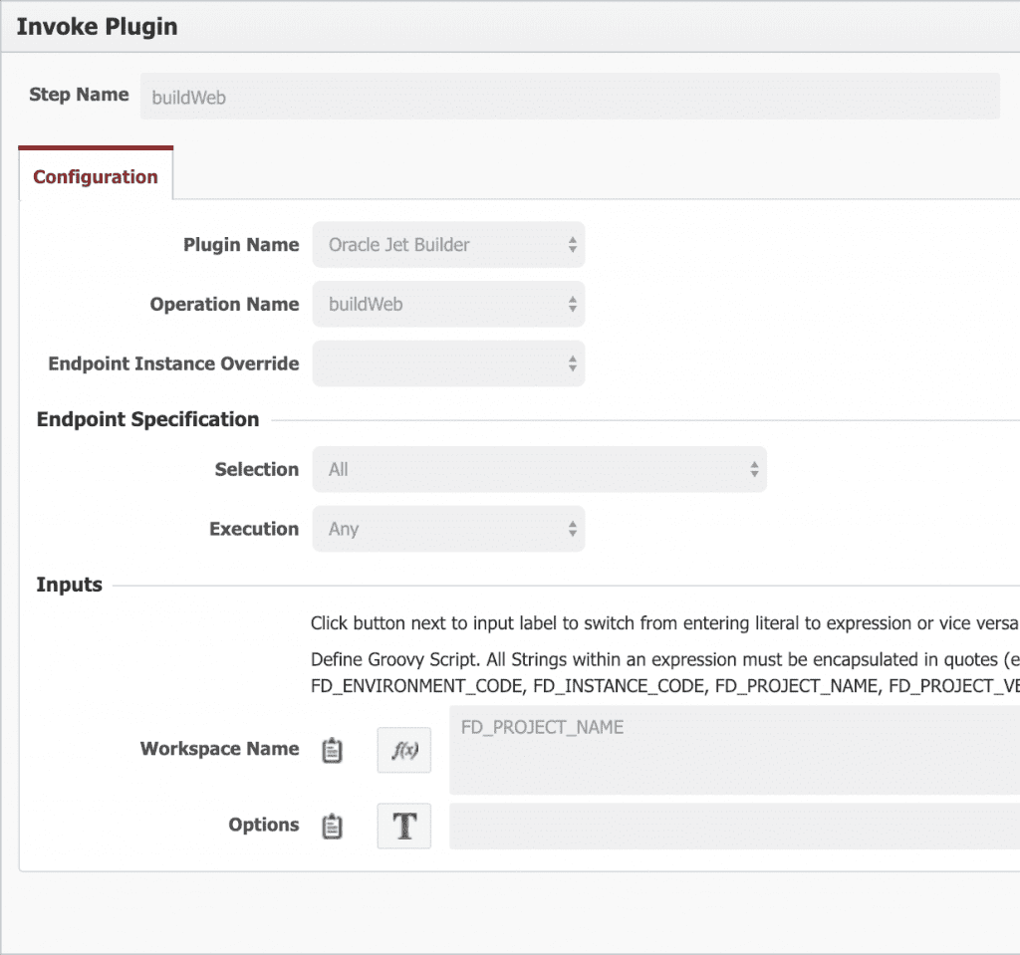The height and width of the screenshot is (955, 1020).
Task: Open the Selection dropdown showing All
Action: pyautogui.click(x=539, y=469)
